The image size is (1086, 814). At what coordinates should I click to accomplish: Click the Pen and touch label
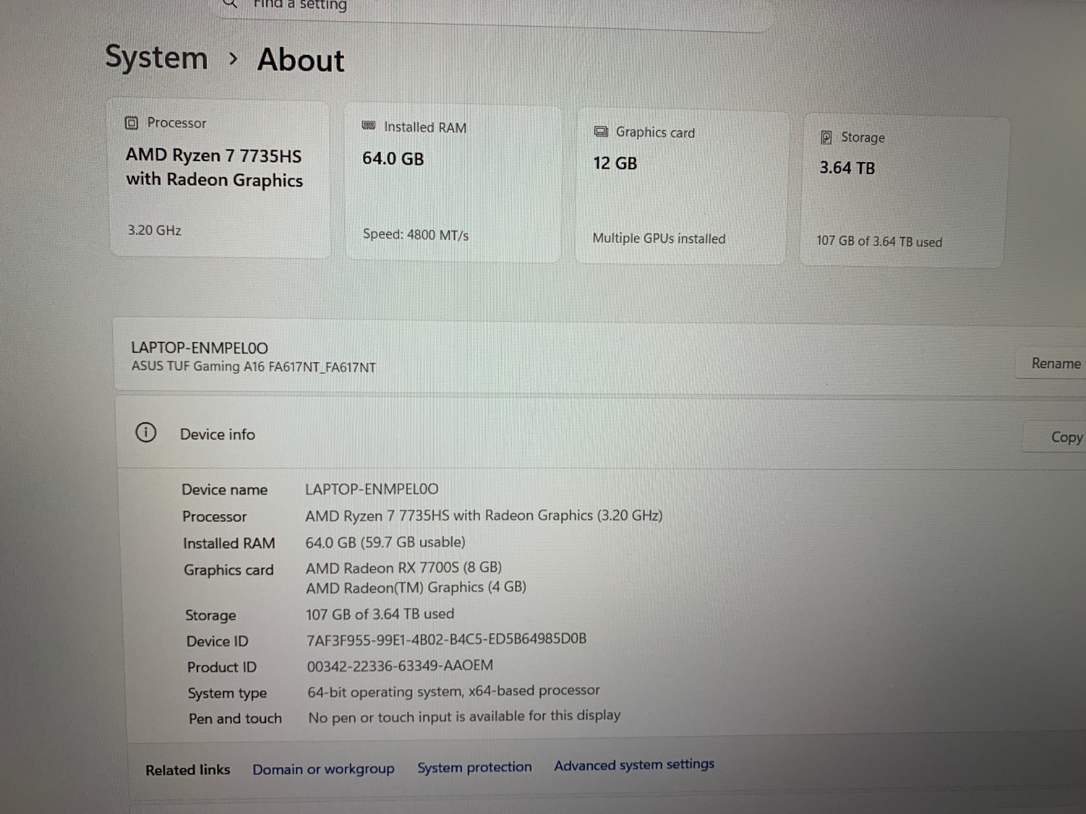point(235,718)
